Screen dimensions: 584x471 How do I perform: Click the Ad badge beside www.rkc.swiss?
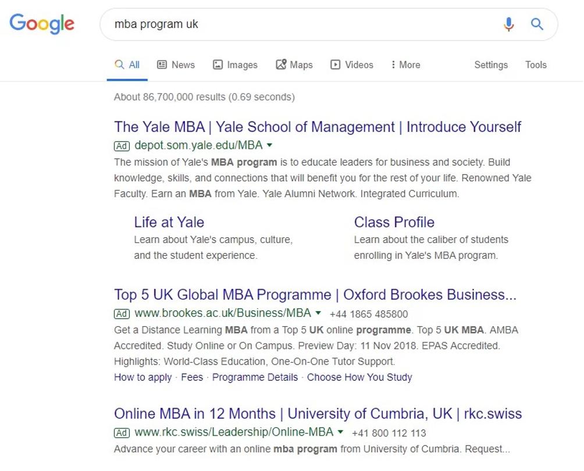pyautogui.click(x=122, y=433)
